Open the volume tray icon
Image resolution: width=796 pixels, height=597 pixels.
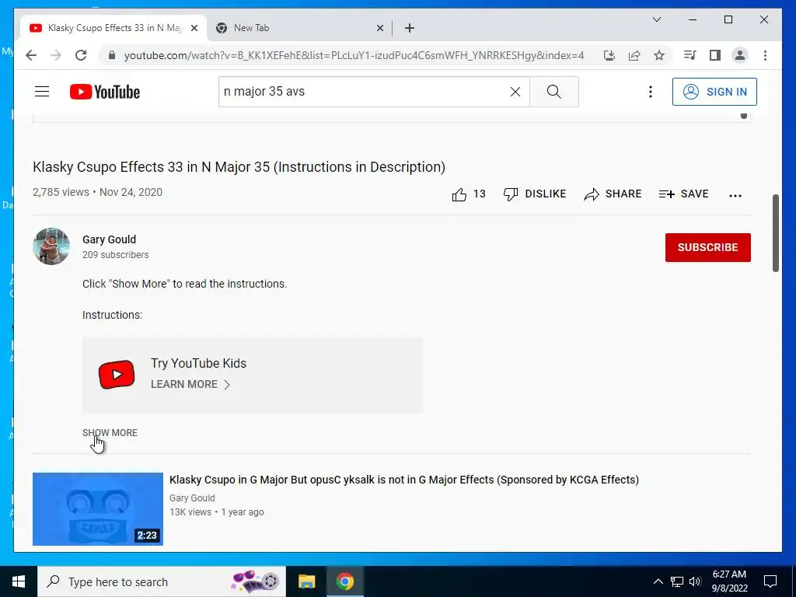pos(695,581)
